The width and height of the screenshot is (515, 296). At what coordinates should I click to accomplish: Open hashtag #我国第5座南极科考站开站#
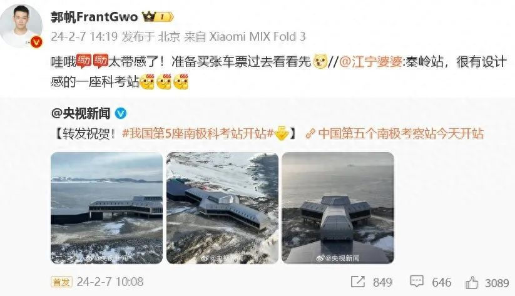pyautogui.click(x=198, y=134)
